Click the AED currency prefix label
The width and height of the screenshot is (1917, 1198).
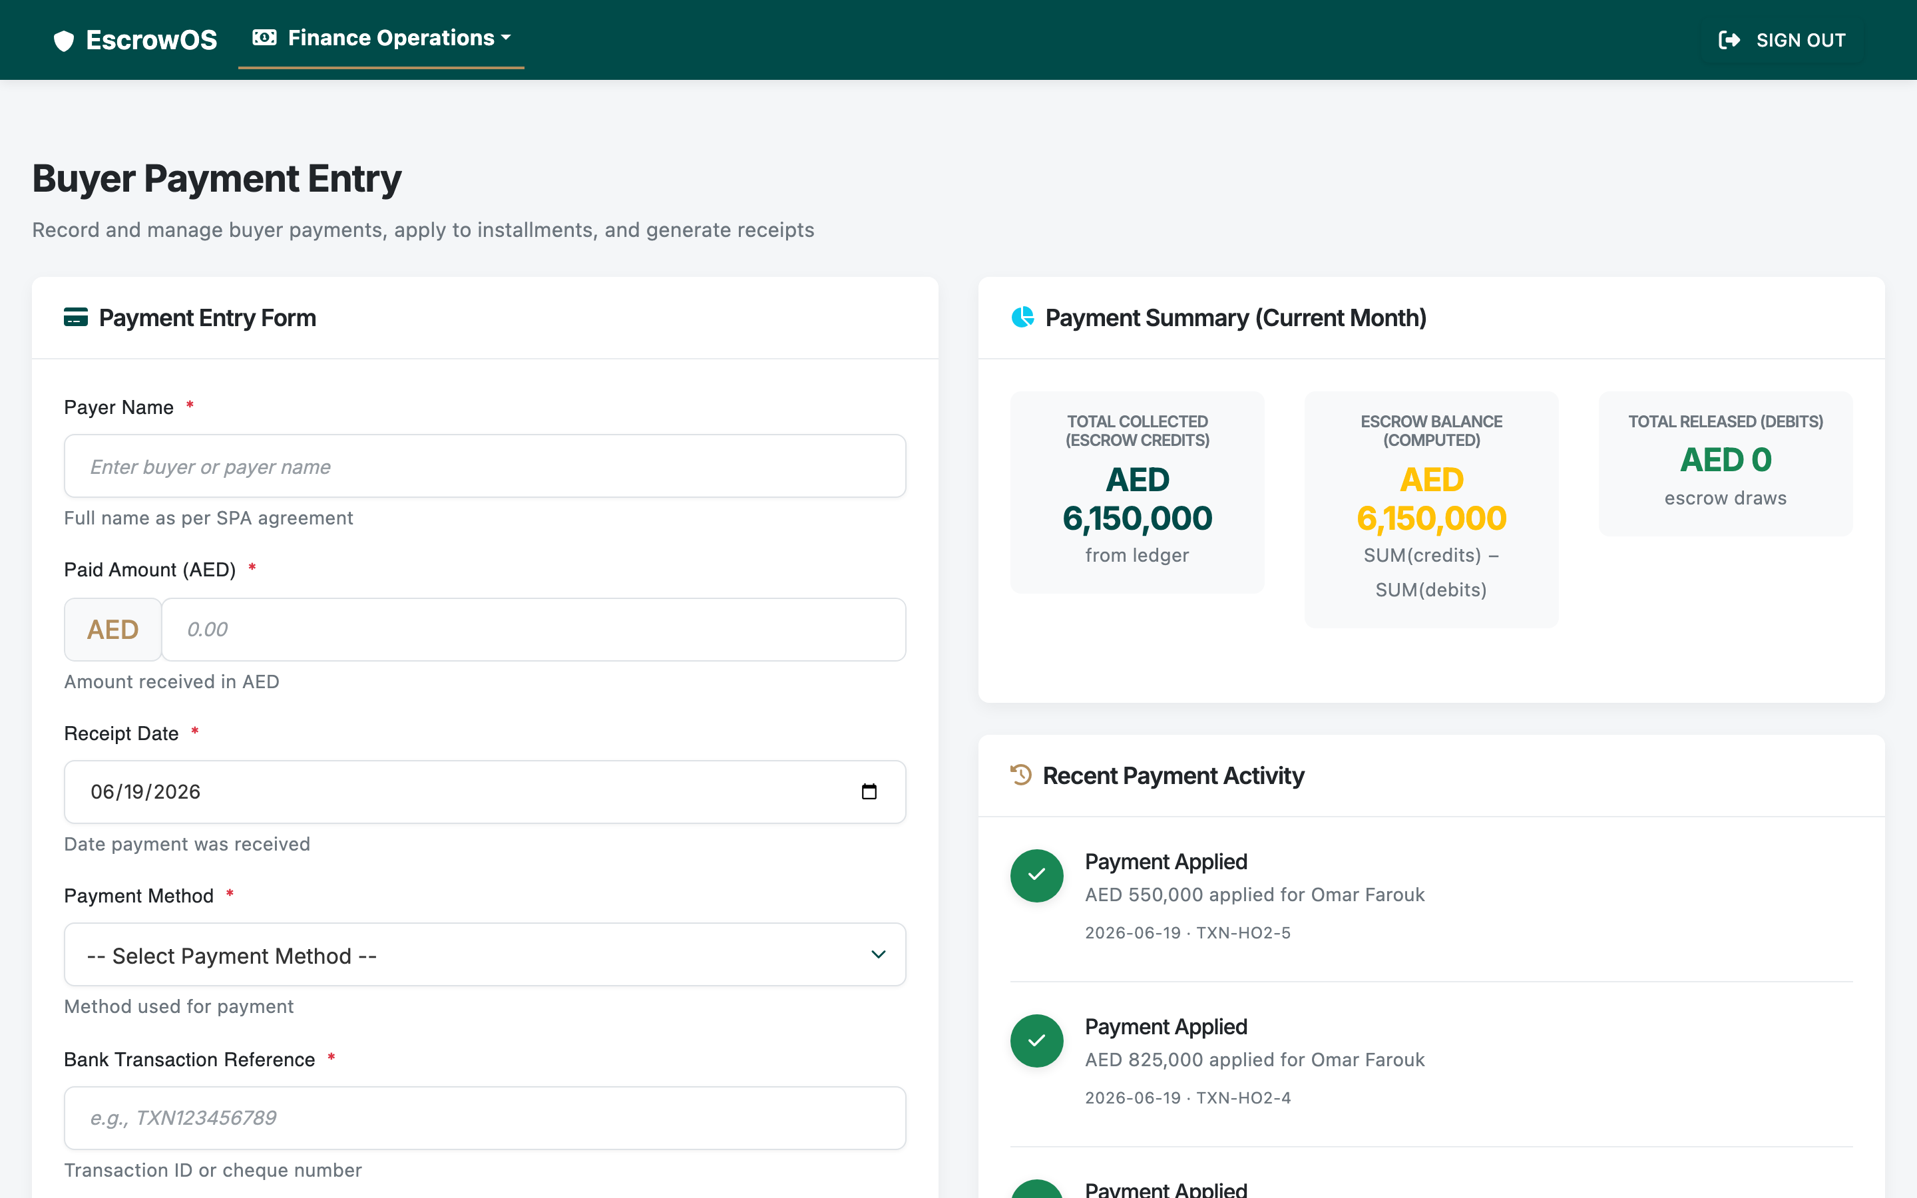(112, 629)
